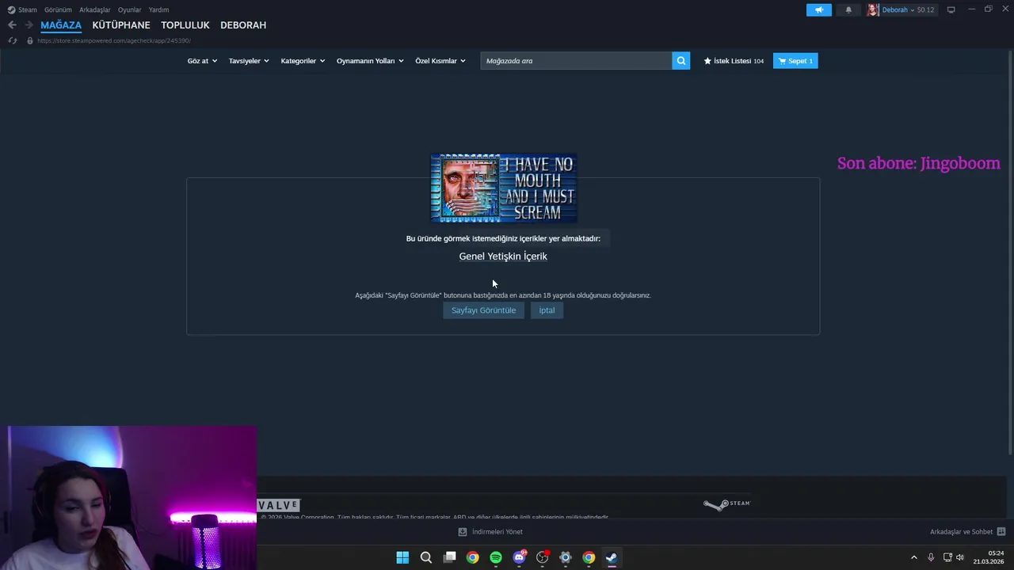This screenshot has height=570, width=1014.
Task: Show hidden tray icons chevron
Action: (x=913, y=557)
